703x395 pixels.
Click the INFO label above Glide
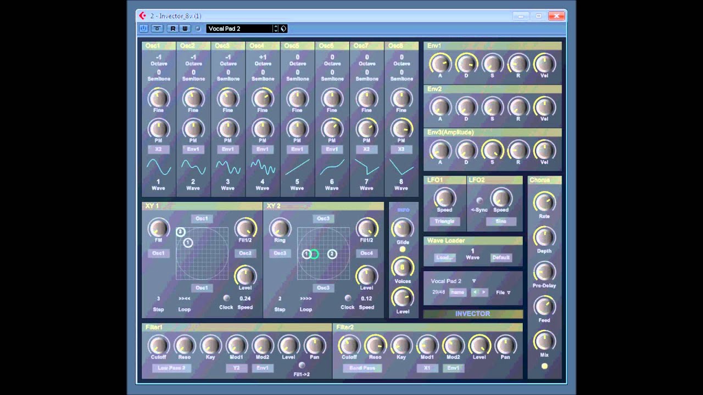(403, 210)
